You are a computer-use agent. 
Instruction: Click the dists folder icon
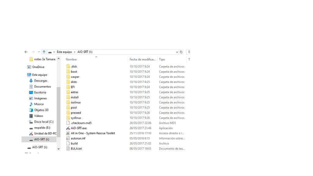(68, 82)
